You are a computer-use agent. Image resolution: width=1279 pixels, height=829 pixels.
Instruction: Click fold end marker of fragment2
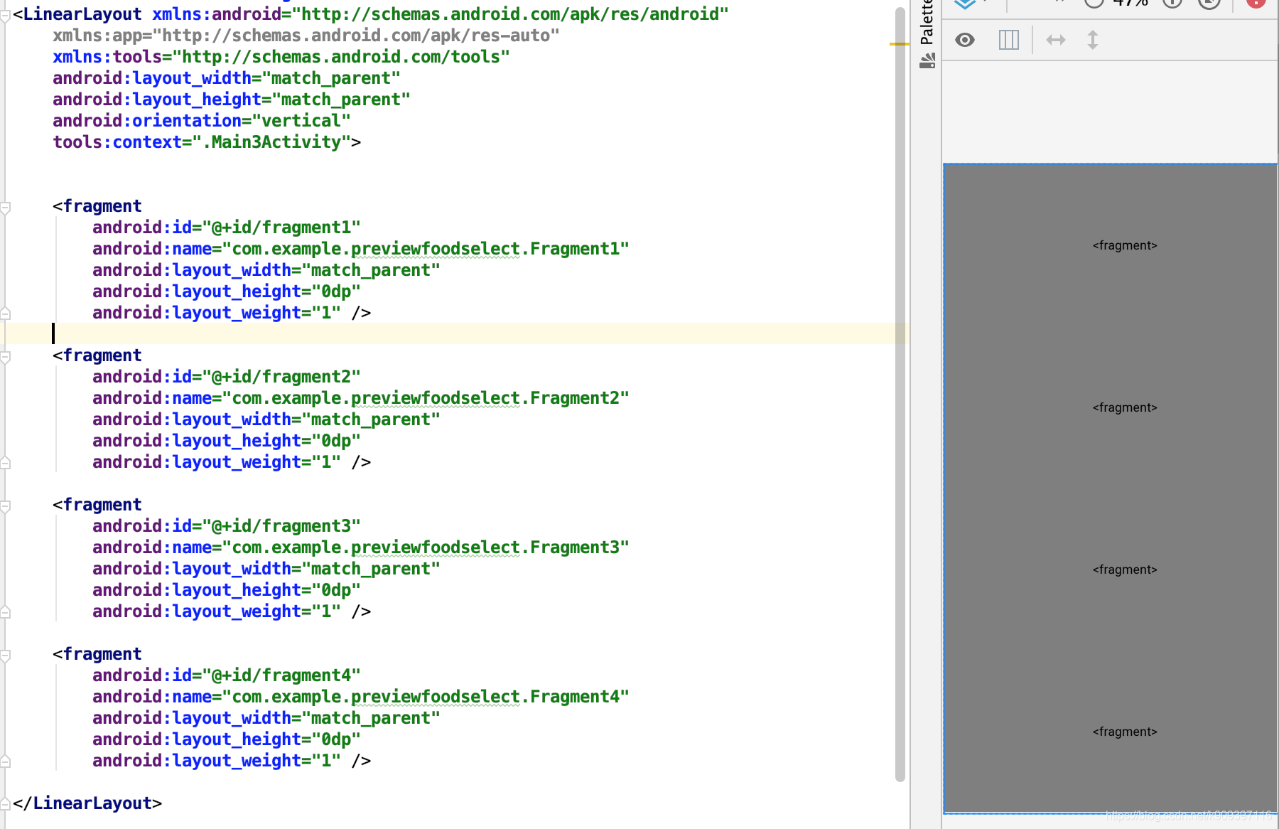tap(5, 462)
